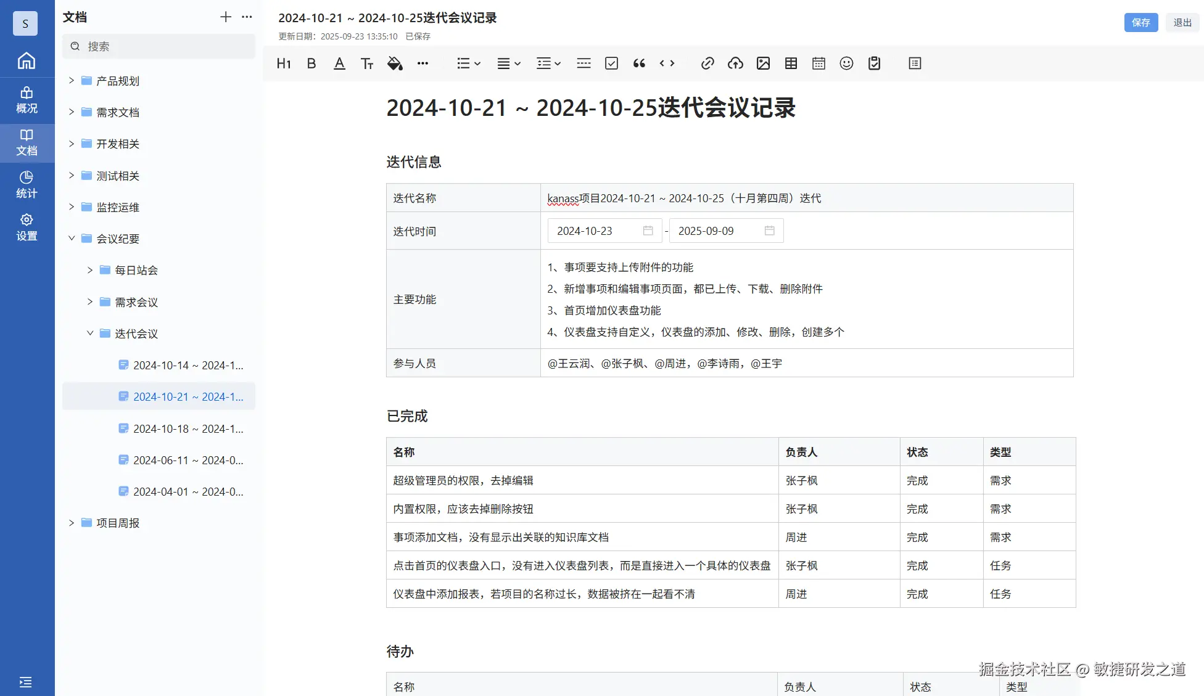Expand the 产品规划 folder
Screen dimensions: 1204x696
click(72, 81)
